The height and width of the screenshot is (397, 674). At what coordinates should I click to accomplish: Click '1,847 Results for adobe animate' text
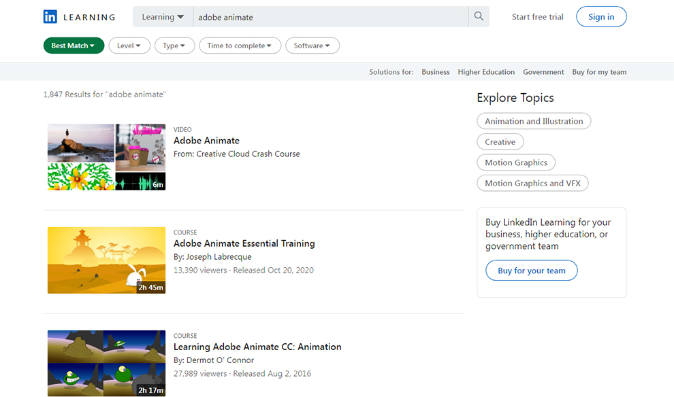104,94
